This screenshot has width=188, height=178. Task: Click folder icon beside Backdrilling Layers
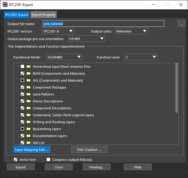tap(28, 129)
